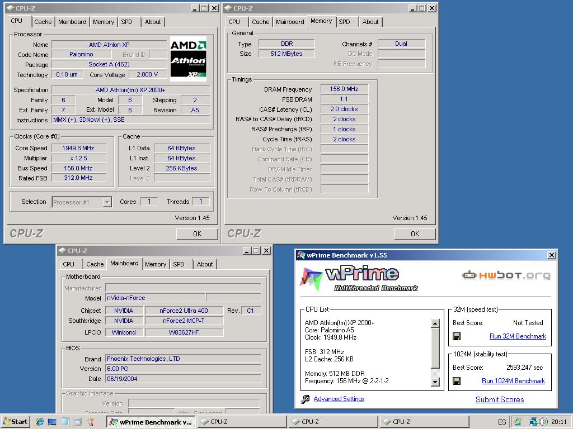573x429 pixels.
Task: Click the 1024M Best Score 2593,247 sec
Action: [x=524, y=368]
